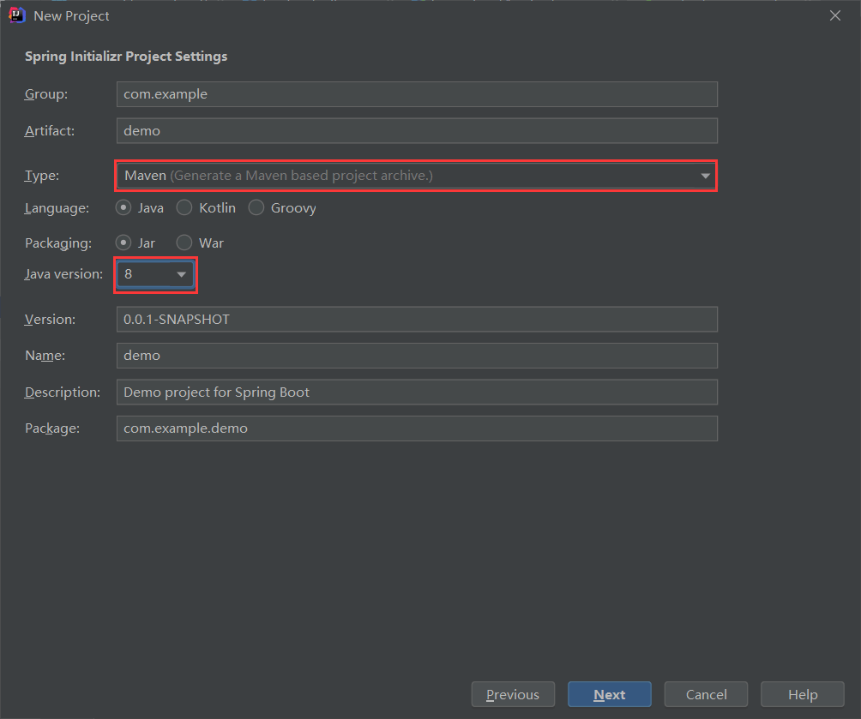This screenshot has width=861, height=719.
Task: Open the Type Maven dropdown
Action: tap(416, 176)
